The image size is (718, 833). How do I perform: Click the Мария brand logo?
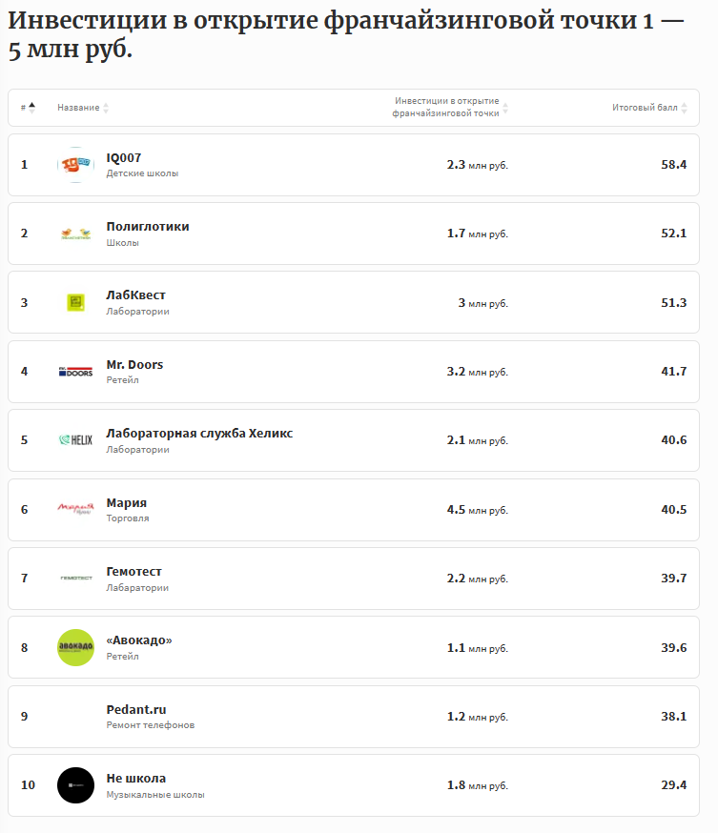75,509
